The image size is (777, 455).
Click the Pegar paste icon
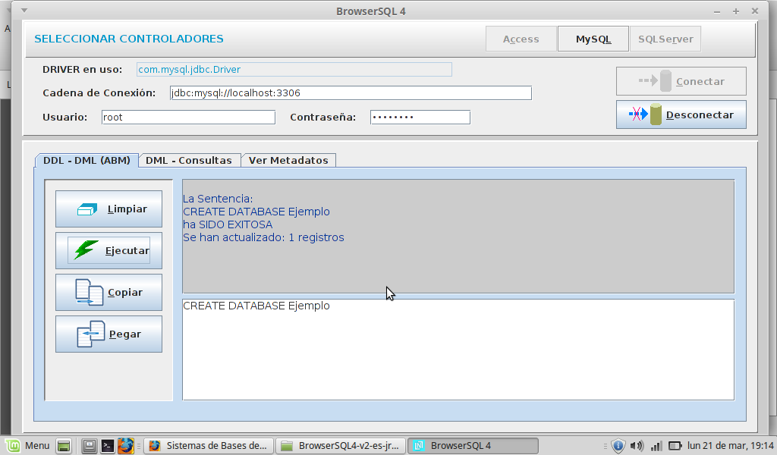click(90, 334)
